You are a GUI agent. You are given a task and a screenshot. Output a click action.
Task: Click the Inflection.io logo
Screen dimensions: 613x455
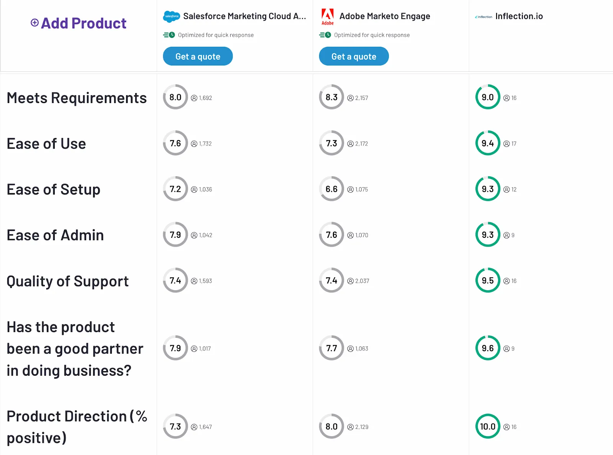[x=484, y=17]
